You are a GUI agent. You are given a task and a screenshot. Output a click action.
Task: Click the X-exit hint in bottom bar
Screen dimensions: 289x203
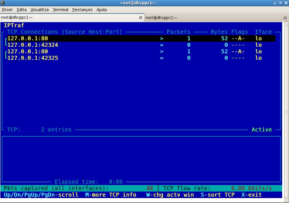pos(251,195)
